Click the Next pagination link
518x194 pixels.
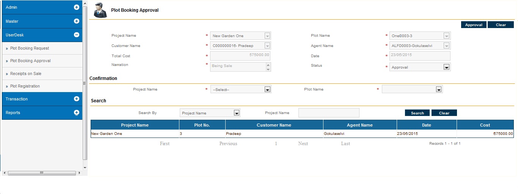click(303, 144)
